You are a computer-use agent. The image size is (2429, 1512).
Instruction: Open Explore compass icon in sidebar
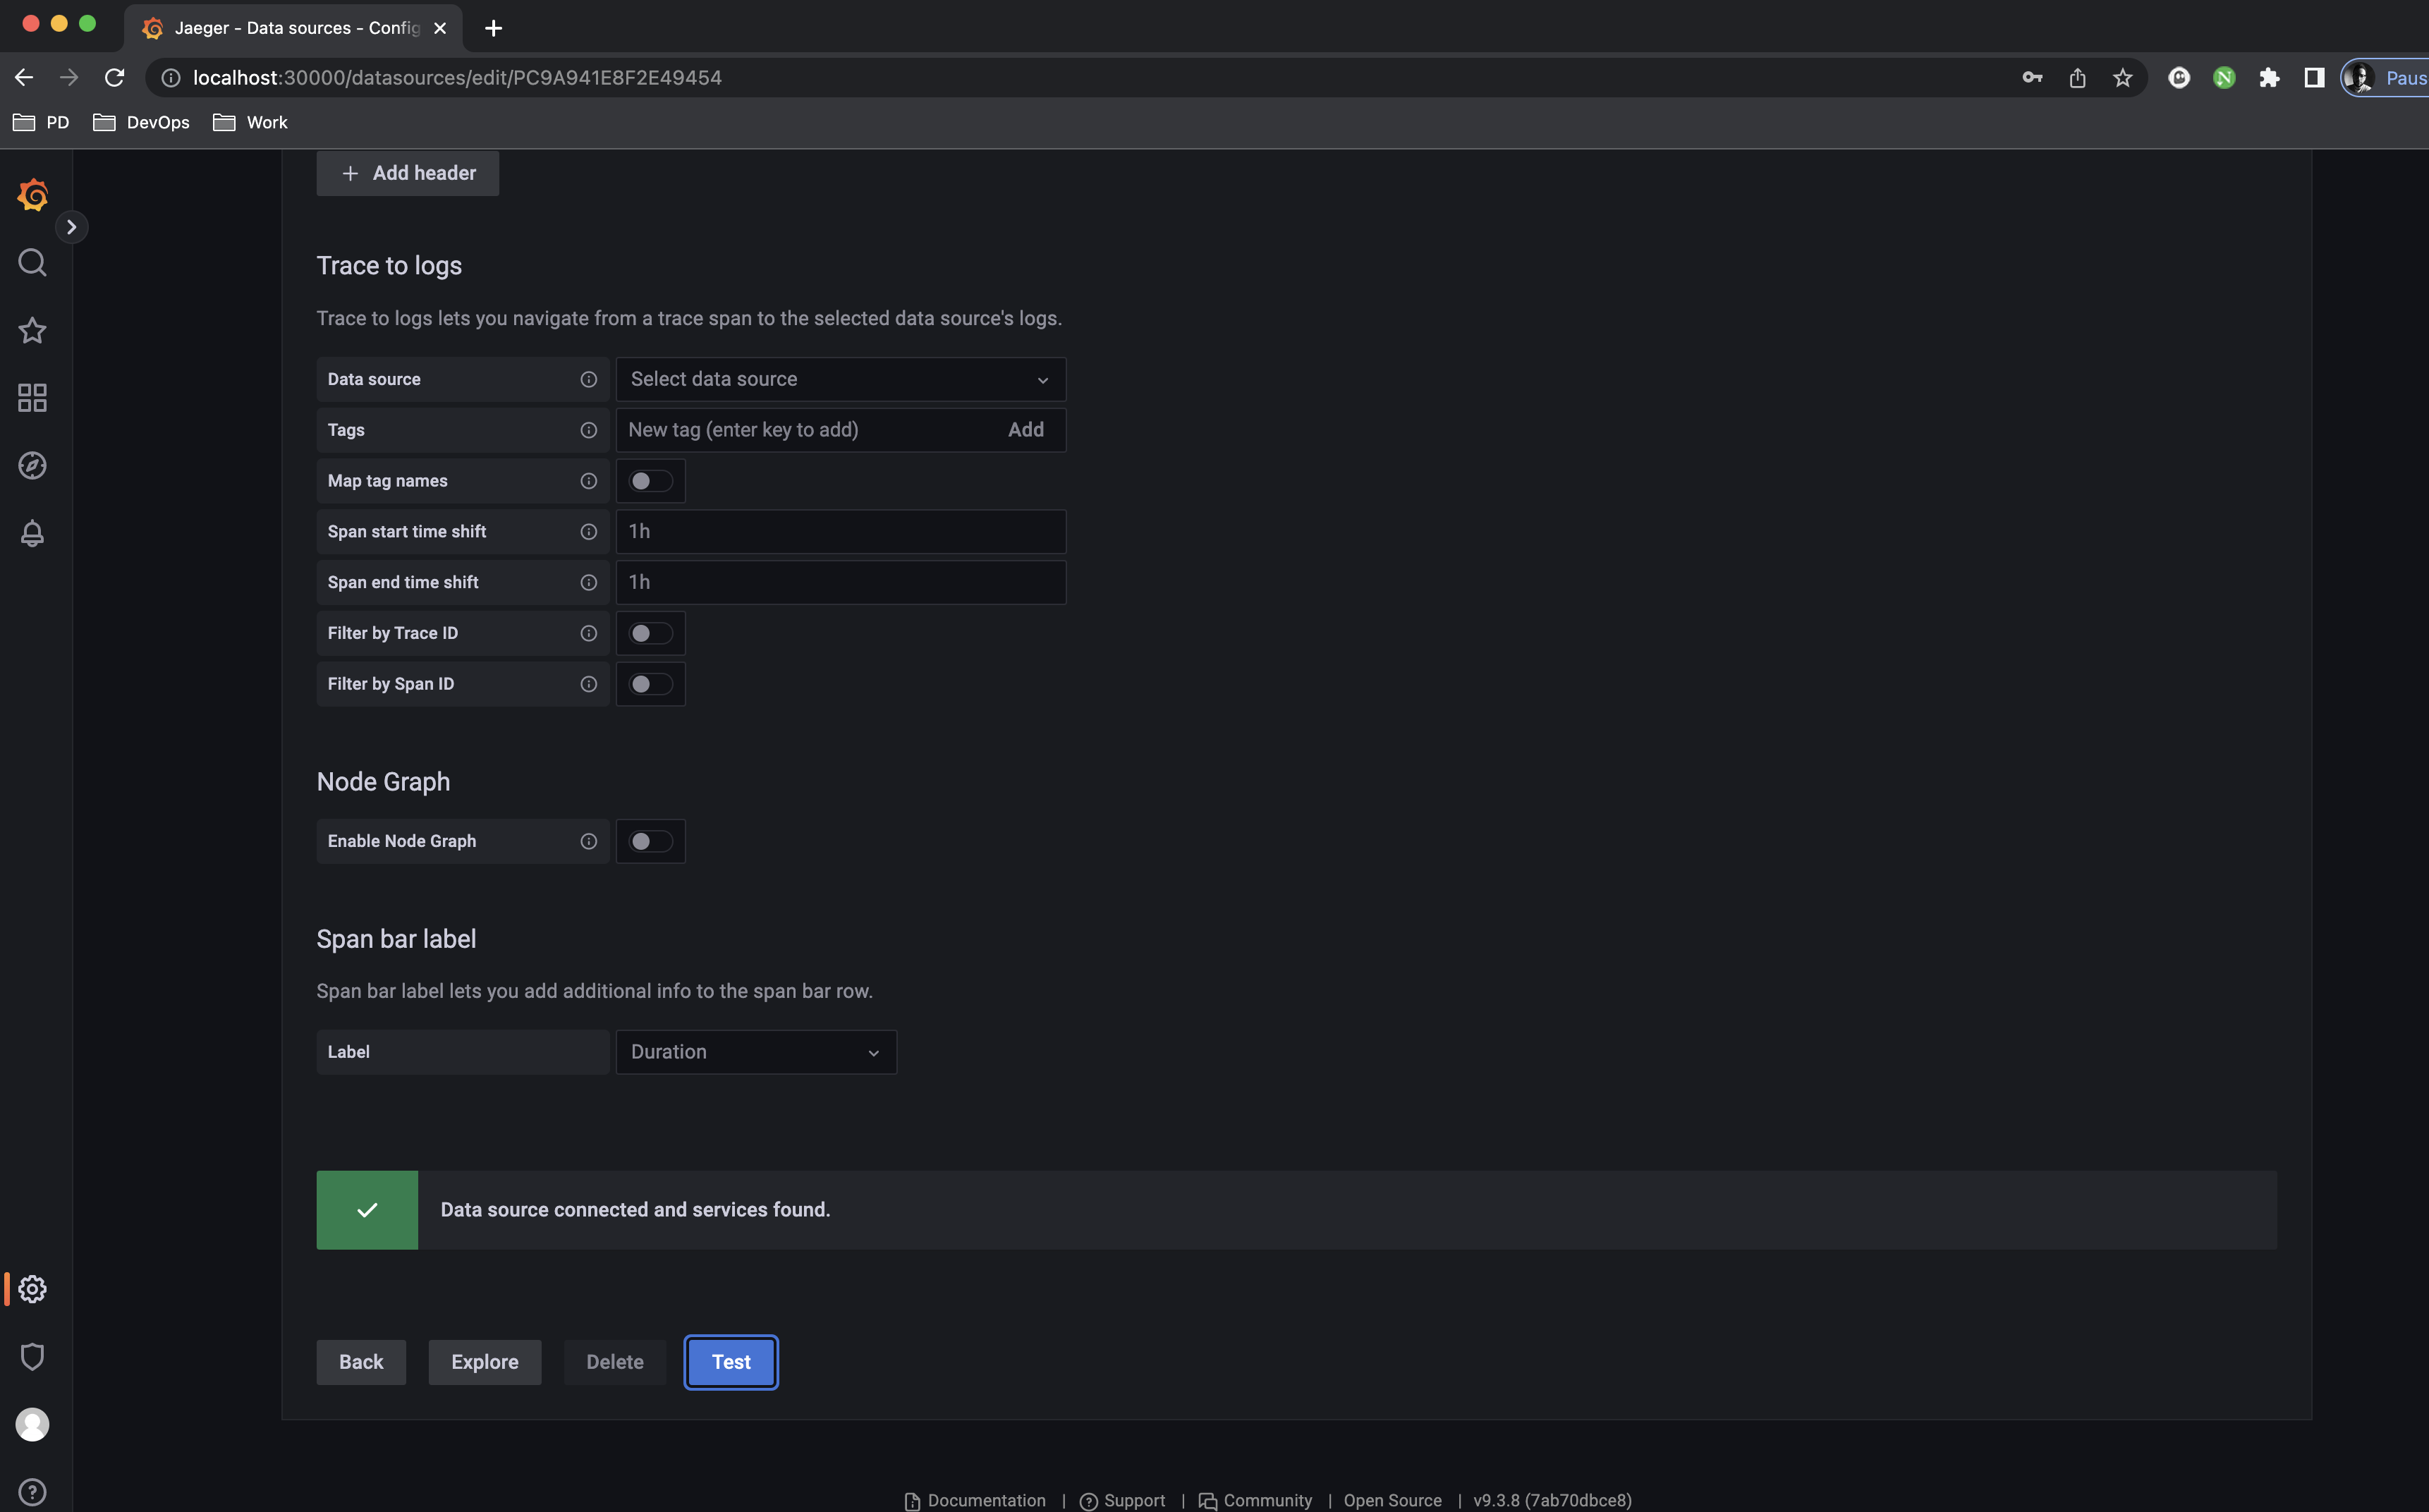(32, 465)
